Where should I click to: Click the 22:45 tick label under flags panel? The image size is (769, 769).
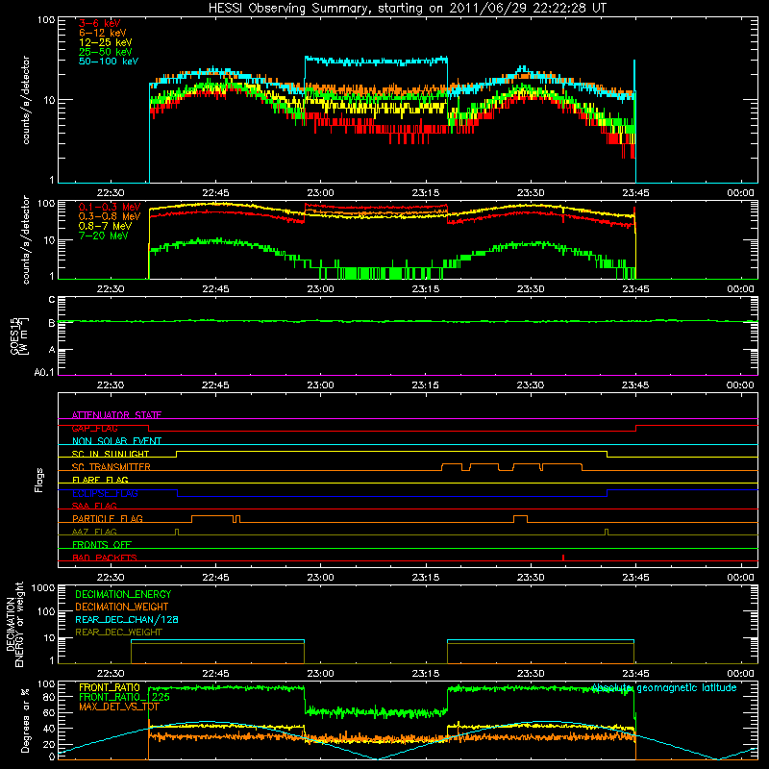pyautogui.click(x=215, y=578)
